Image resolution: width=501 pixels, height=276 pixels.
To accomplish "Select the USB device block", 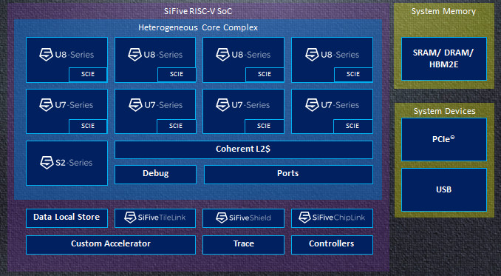I will pyautogui.click(x=444, y=189).
